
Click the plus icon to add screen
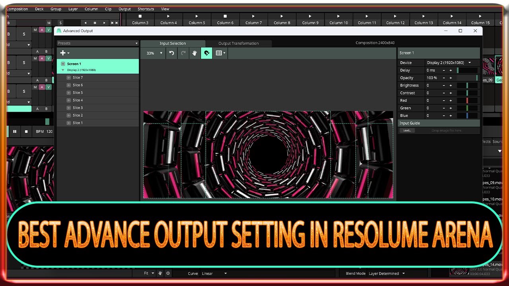pos(62,53)
